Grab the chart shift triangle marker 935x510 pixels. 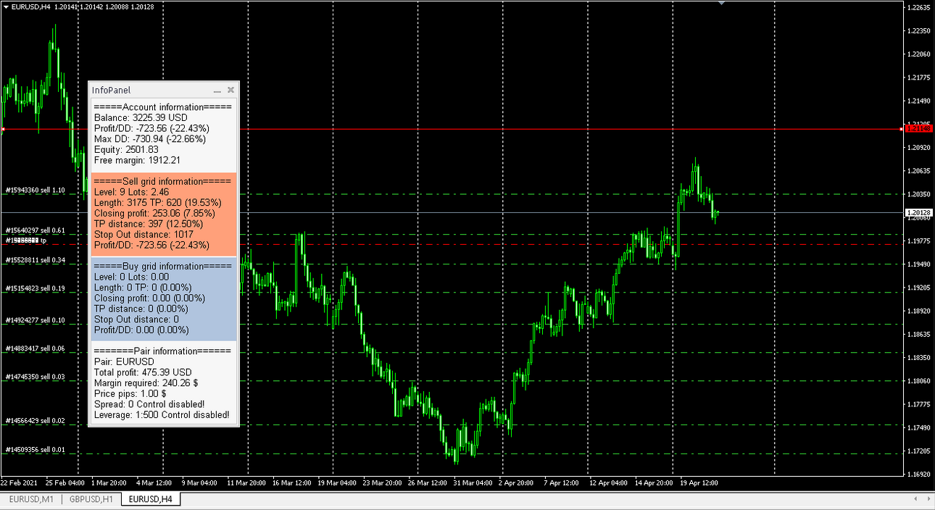(x=721, y=3)
